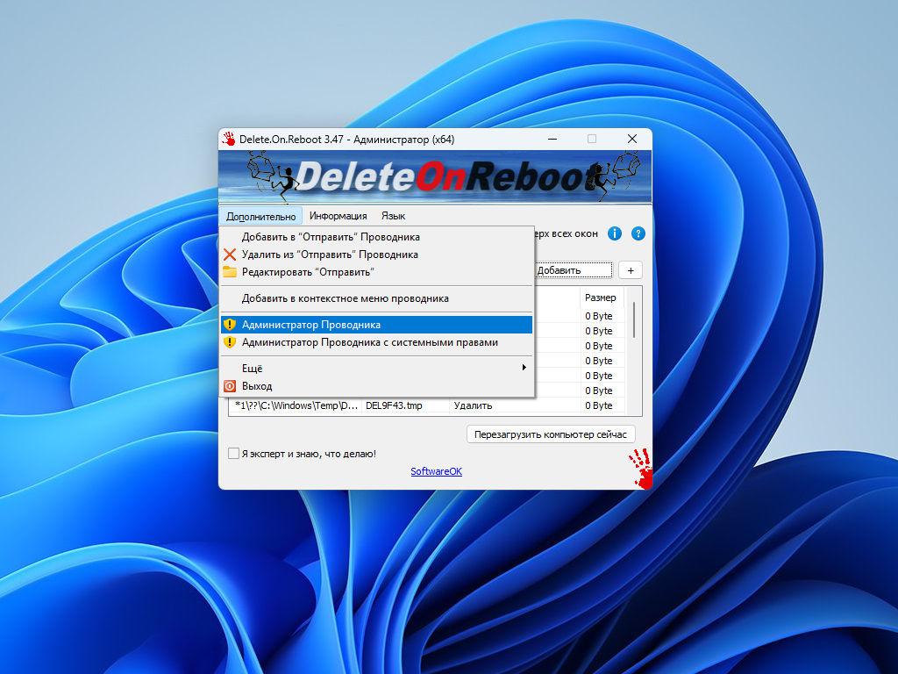Click the shield icon of the системными правами entry
Image resolution: width=898 pixels, height=674 pixels.
tap(230, 342)
